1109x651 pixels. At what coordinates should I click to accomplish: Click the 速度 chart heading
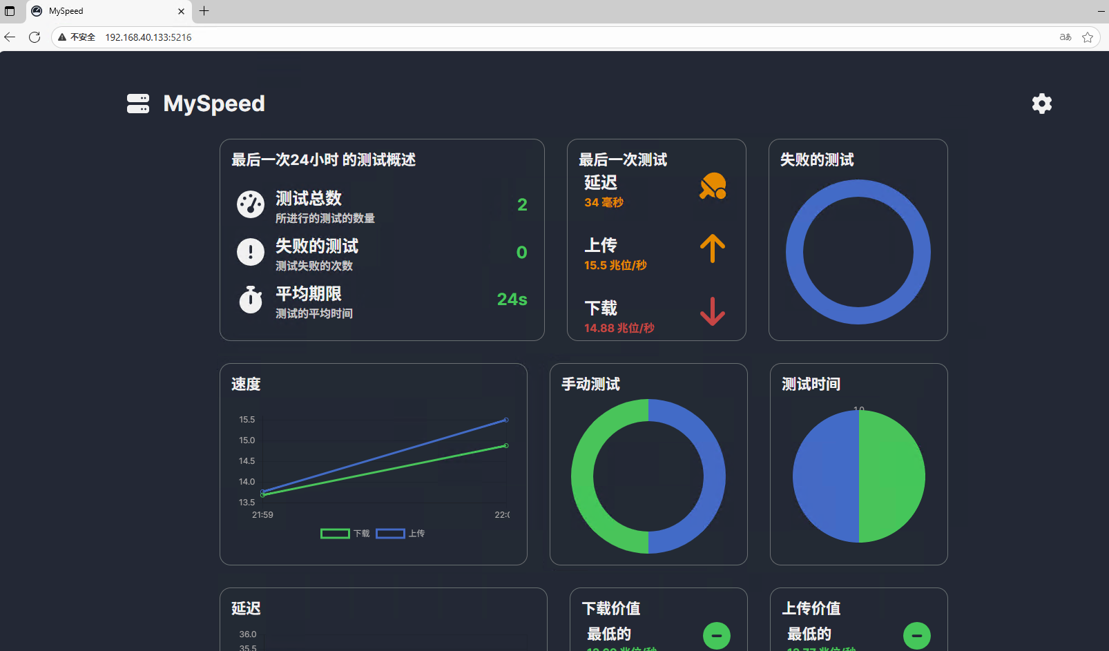246,384
